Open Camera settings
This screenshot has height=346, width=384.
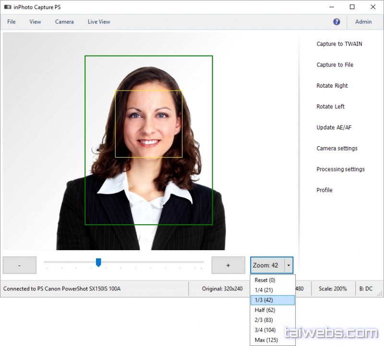point(336,149)
